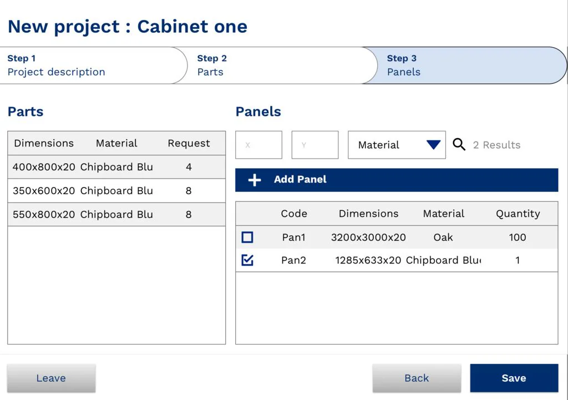This screenshot has height=400, width=568.
Task: Focus the X dimension input field
Action: (258, 145)
